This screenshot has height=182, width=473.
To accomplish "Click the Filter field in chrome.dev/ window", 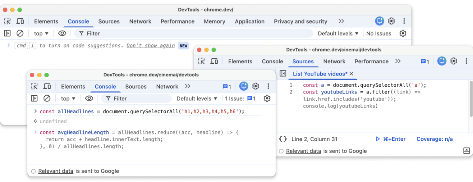I will 194,34.
